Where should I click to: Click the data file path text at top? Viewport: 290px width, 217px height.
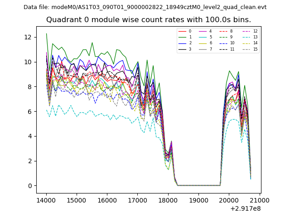coord(145,7)
